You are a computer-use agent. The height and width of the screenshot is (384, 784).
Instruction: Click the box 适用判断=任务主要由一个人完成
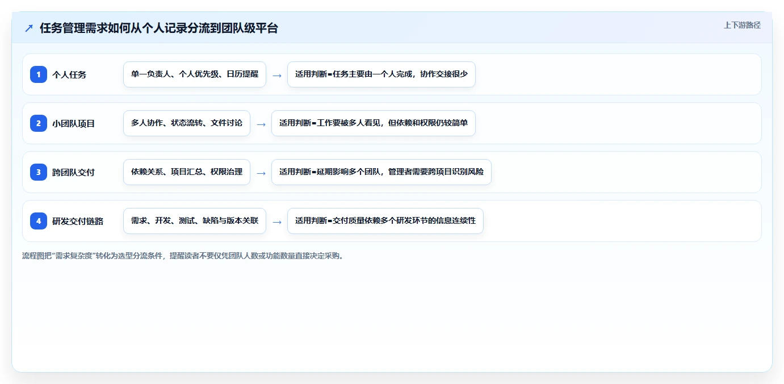[x=381, y=74]
